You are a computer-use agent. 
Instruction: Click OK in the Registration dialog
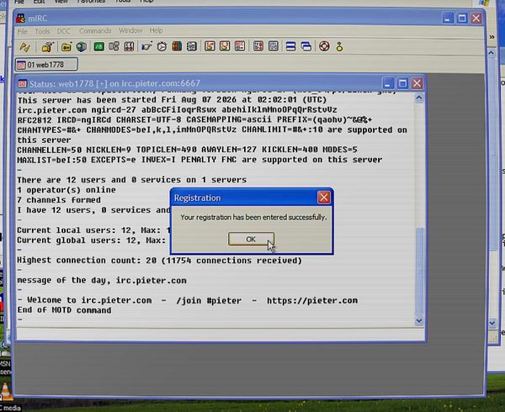[251, 239]
